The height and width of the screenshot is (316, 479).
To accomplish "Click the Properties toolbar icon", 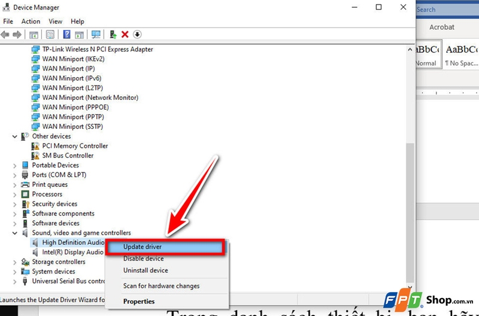I will [50, 35].
